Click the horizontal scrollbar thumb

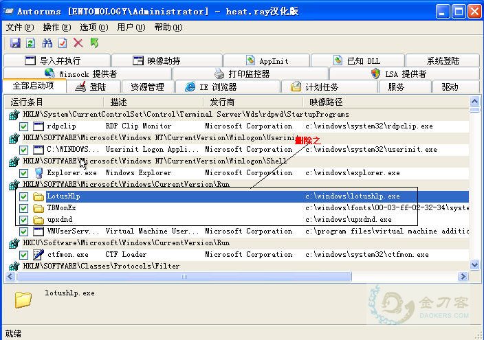coord(184,276)
